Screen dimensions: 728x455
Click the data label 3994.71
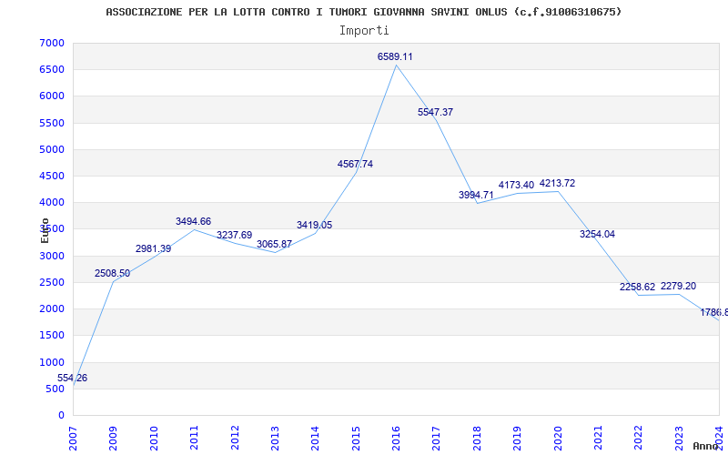pyautogui.click(x=476, y=195)
